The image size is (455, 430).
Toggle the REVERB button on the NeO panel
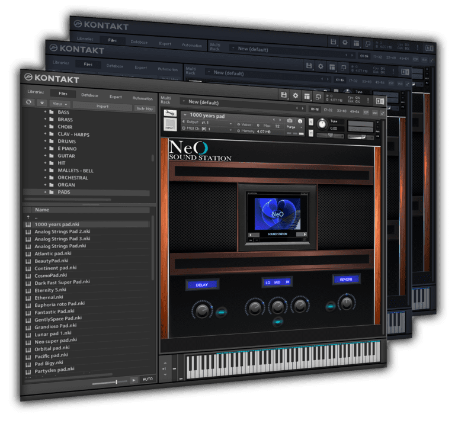pyautogui.click(x=346, y=280)
